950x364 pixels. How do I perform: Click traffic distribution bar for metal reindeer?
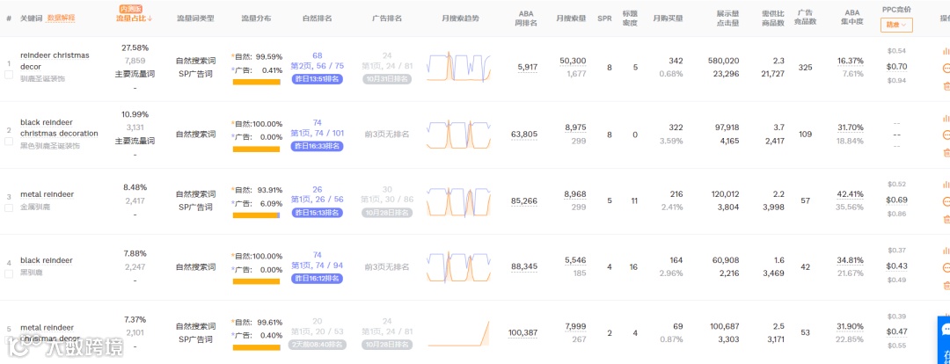point(256,215)
